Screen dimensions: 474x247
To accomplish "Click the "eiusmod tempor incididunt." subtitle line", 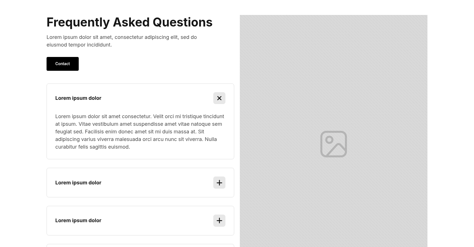I will (79, 45).
